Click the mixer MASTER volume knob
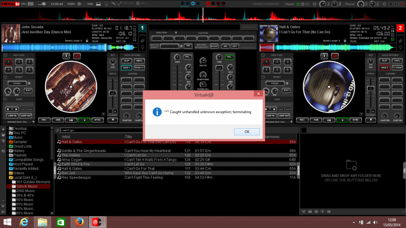406x228 pixels. point(203,61)
